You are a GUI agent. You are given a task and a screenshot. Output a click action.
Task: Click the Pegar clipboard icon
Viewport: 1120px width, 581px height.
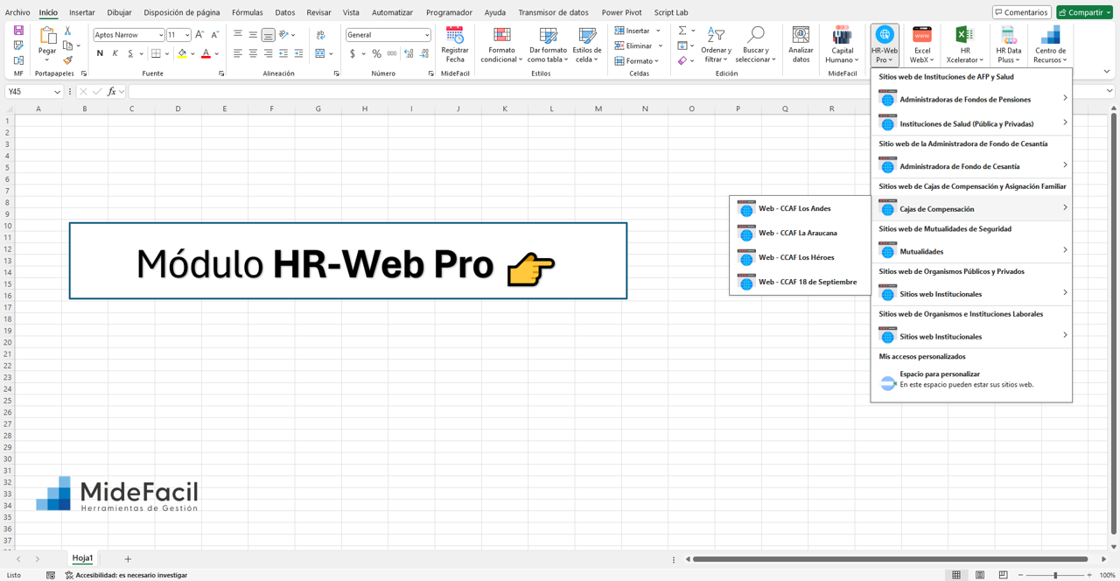pos(47,35)
